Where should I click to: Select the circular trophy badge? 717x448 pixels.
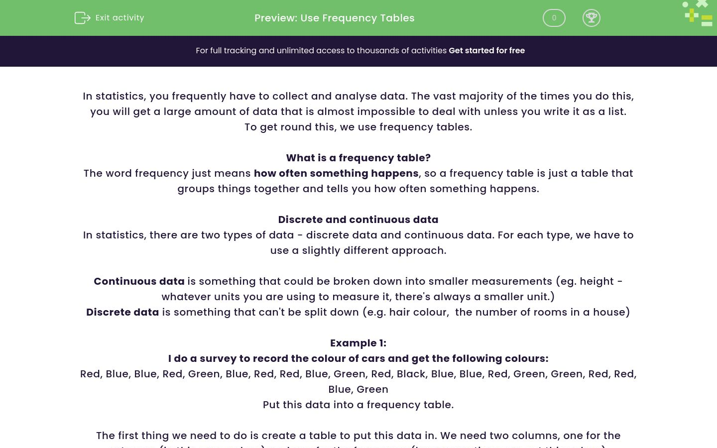click(x=592, y=18)
